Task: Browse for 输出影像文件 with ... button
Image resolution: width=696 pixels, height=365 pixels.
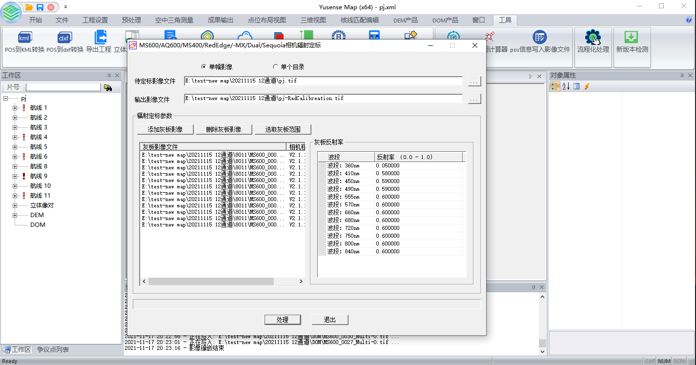Action: (474, 99)
